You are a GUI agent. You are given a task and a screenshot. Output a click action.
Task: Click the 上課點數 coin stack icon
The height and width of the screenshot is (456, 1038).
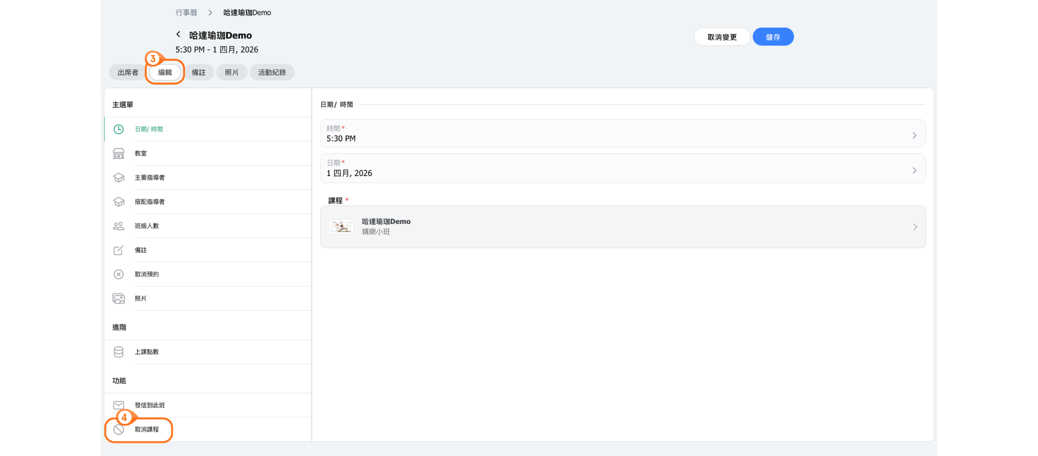119,352
